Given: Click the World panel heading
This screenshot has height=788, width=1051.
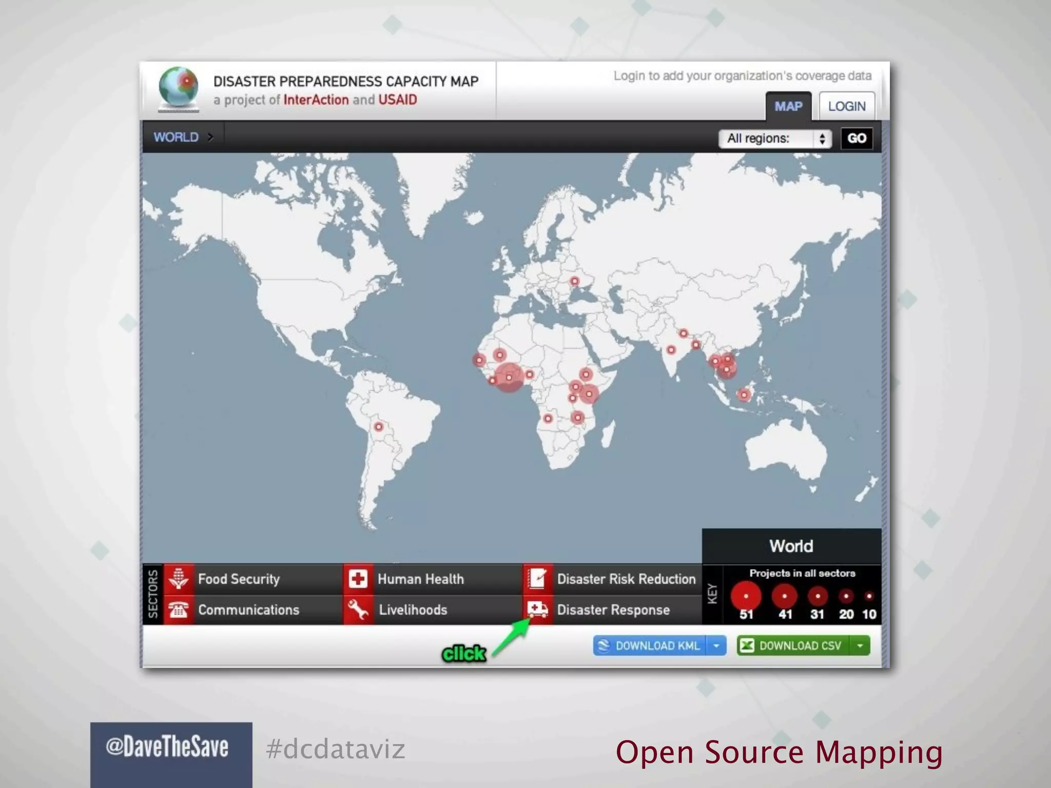Looking at the screenshot, I should [791, 546].
